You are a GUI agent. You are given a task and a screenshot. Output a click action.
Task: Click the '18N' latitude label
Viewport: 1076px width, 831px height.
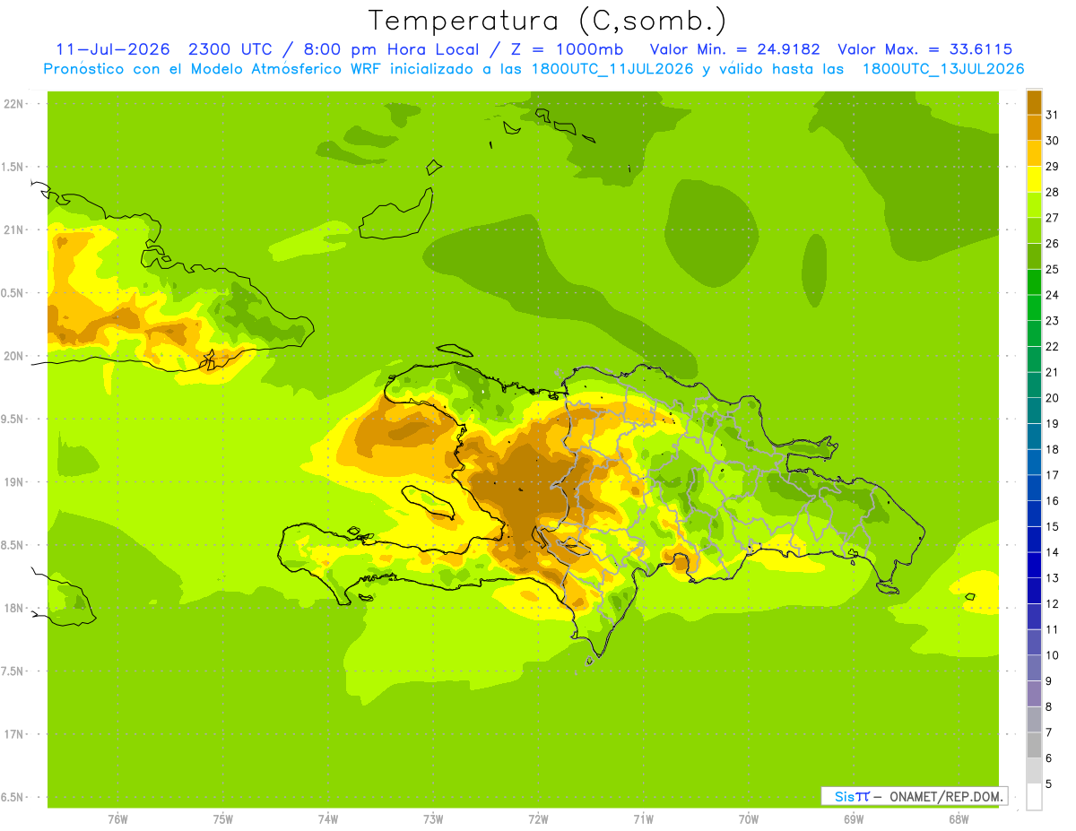(x=15, y=608)
